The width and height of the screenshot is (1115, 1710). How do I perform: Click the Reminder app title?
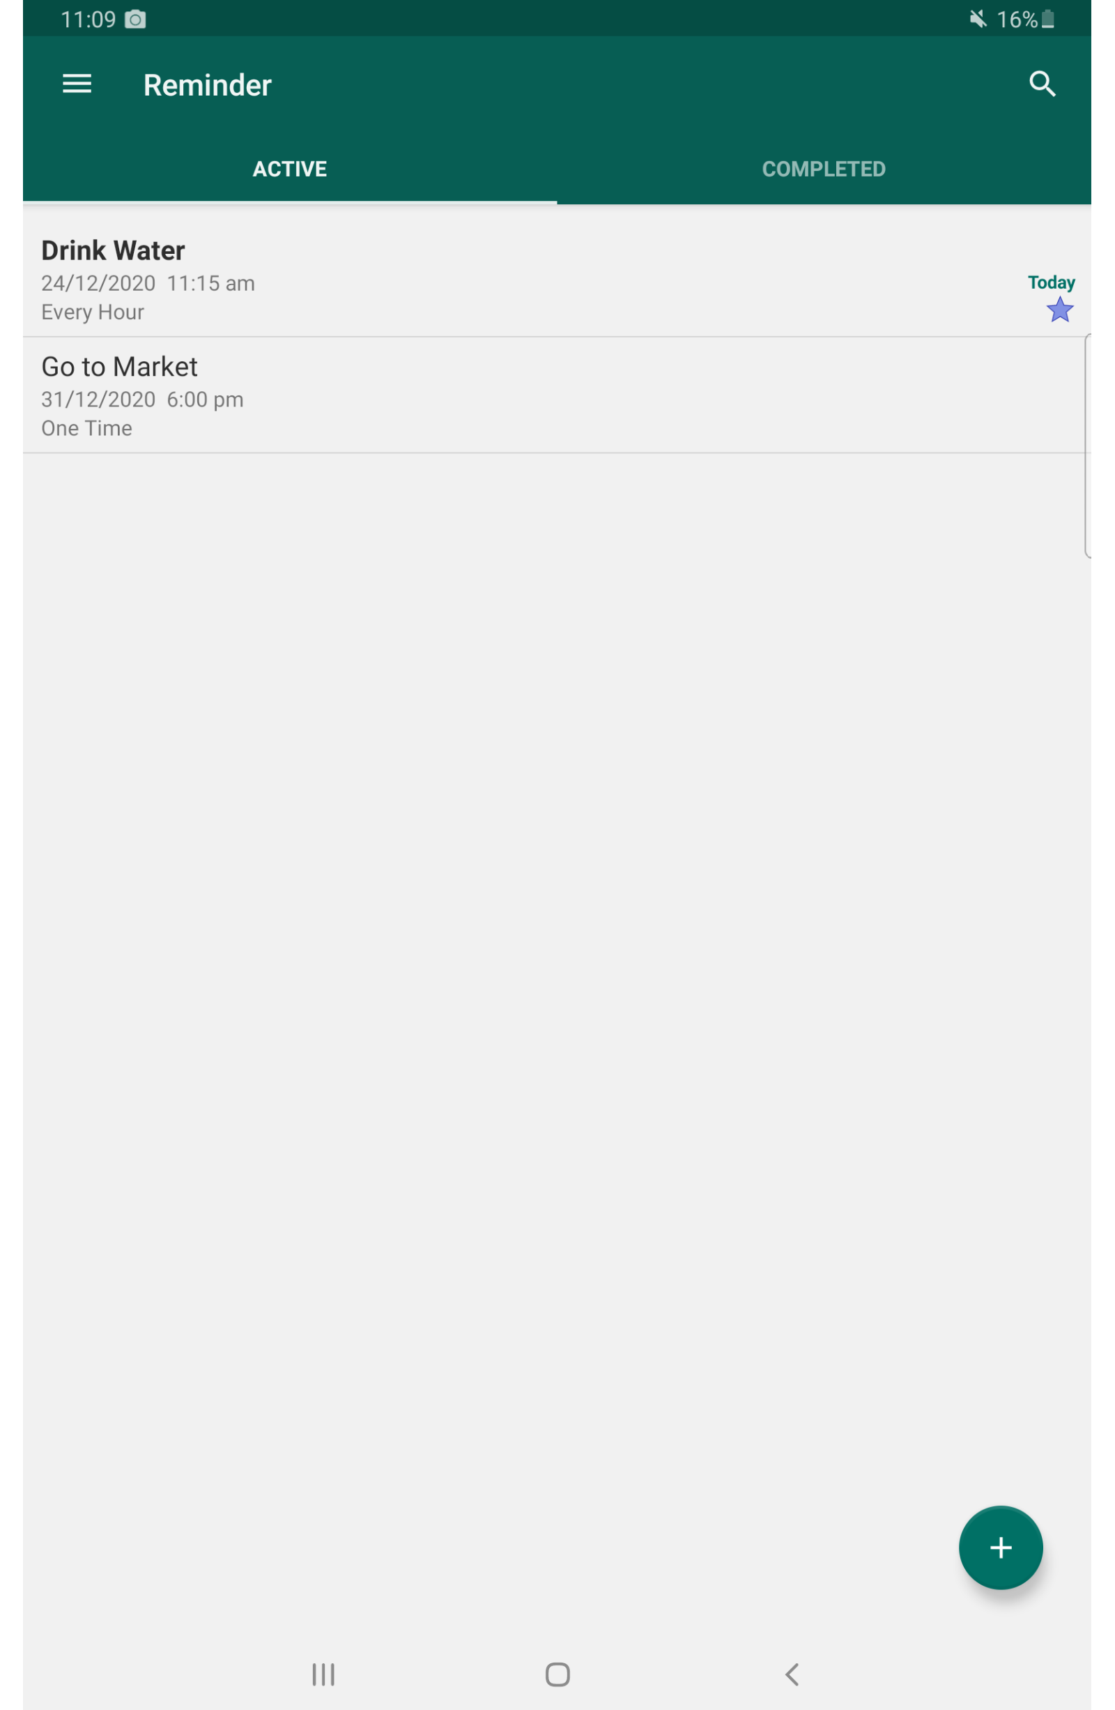(x=208, y=85)
